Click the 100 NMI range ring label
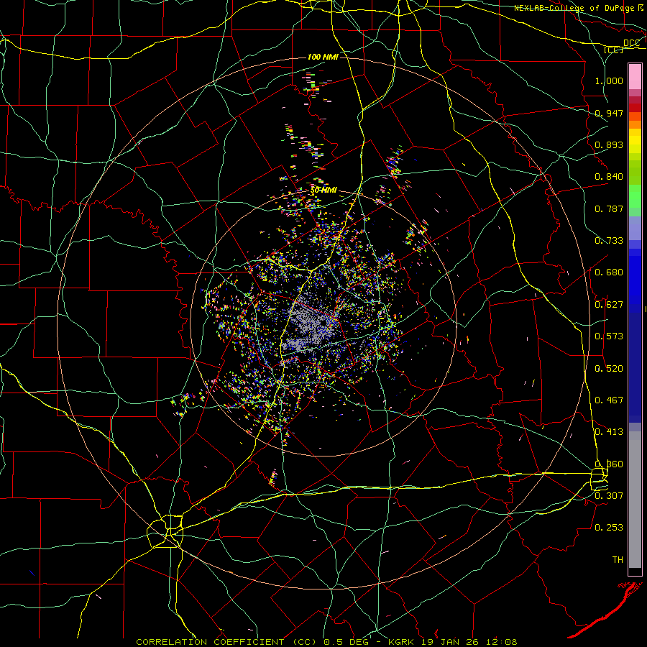 tap(323, 57)
